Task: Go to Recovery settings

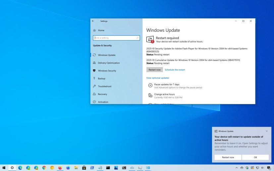Action: [x=102, y=94]
